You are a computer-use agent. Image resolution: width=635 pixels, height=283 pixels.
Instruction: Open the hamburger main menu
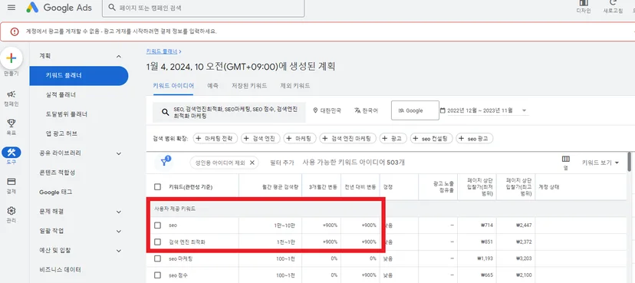(x=12, y=8)
